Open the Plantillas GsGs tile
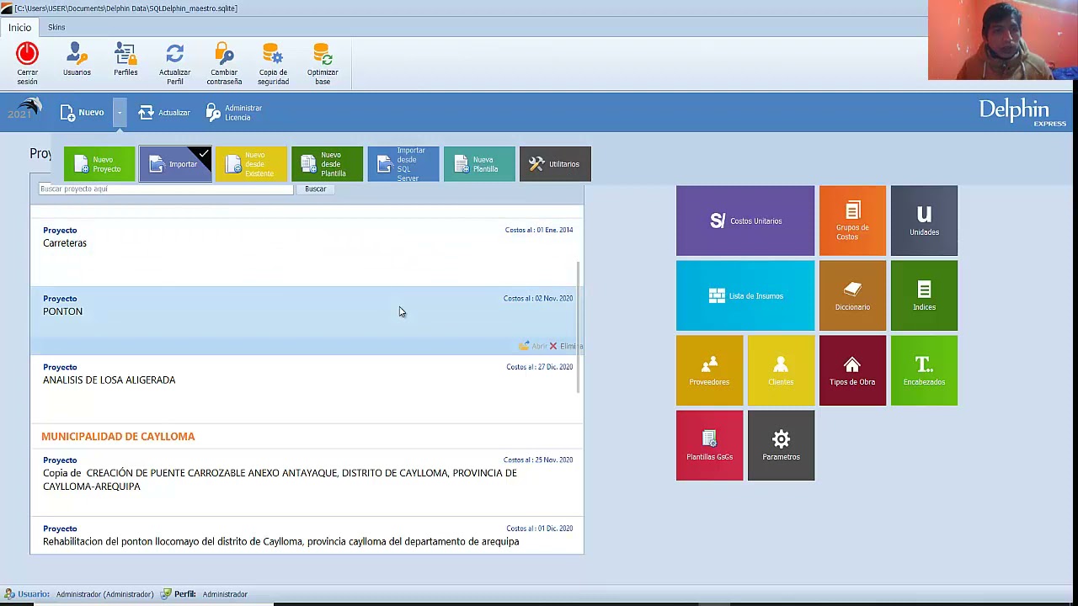Image resolution: width=1078 pixels, height=606 pixels. [x=709, y=445]
